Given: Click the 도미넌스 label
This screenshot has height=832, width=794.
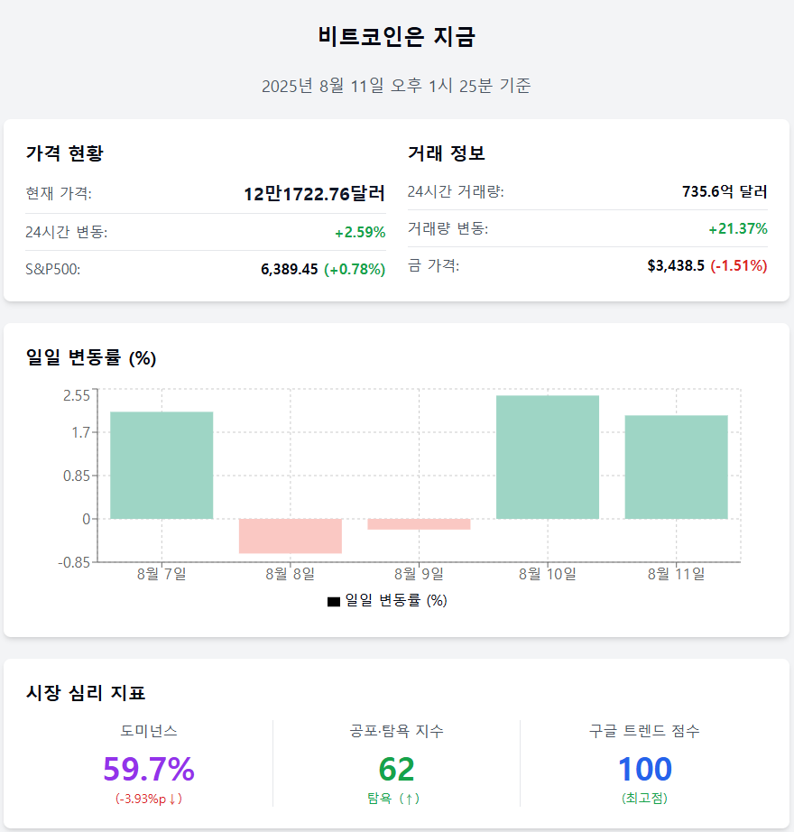Looking at the screenshot, I should 149,731.
